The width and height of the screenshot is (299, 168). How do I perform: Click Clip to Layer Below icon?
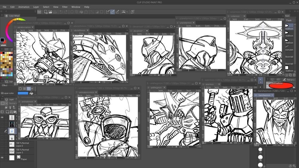click(x=6, y=108)
